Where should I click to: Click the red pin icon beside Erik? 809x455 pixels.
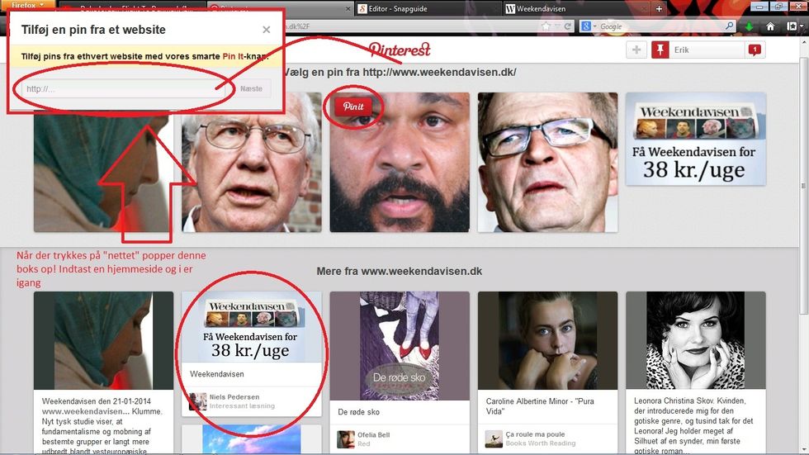[660, 50]
